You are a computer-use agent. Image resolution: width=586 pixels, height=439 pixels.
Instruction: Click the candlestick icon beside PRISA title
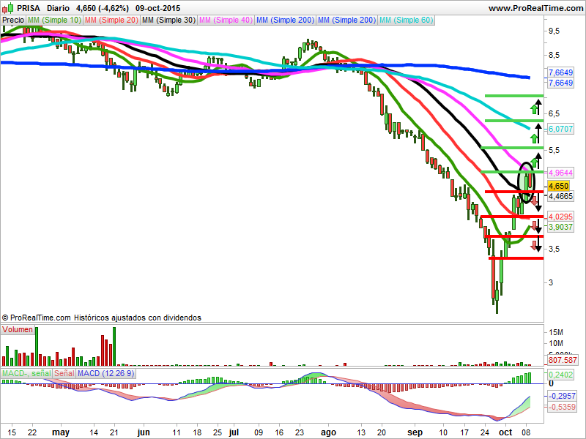click(8, 8)
